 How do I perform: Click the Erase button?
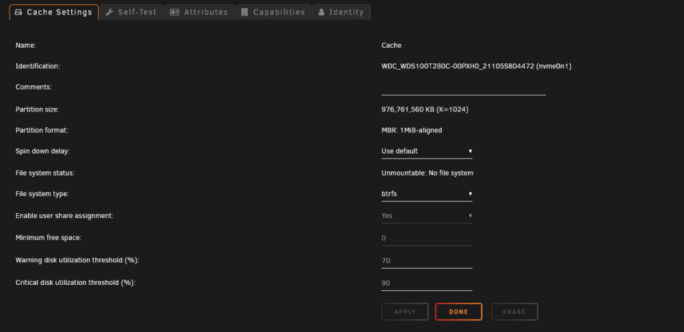(x=514, y=312)
